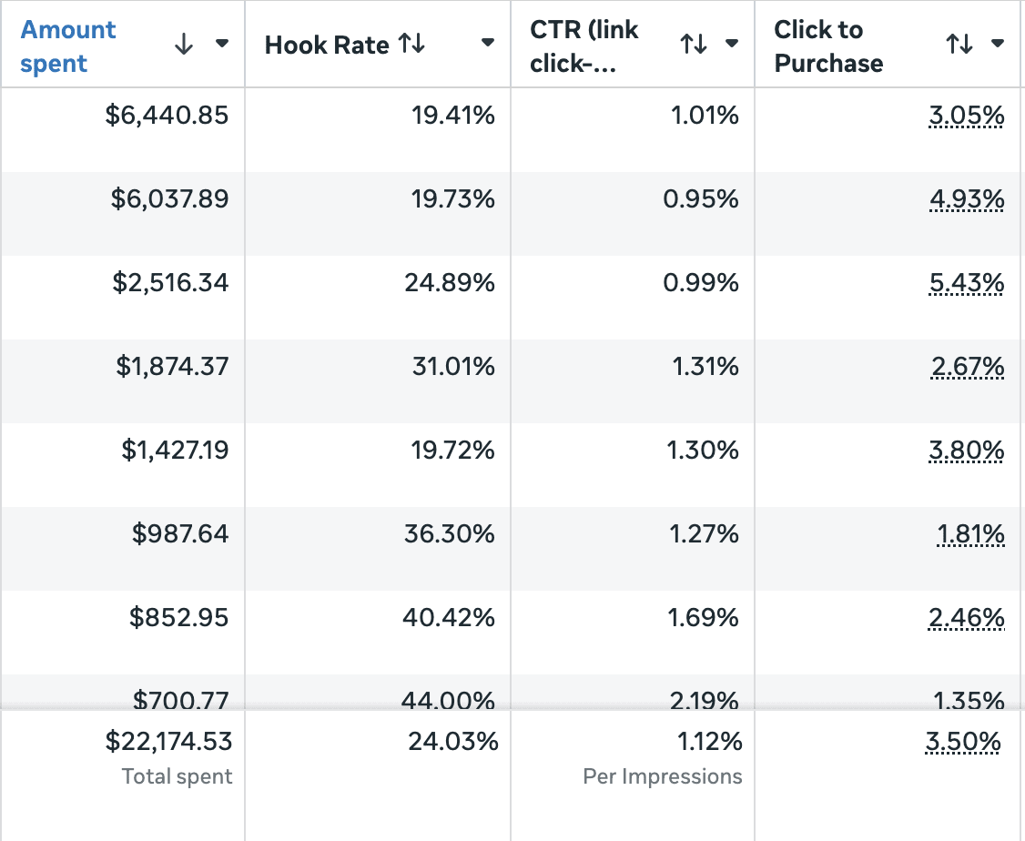The image size is (1025, 841).
Task: Click the Hook Rate header text
Action: click(327, 46)
